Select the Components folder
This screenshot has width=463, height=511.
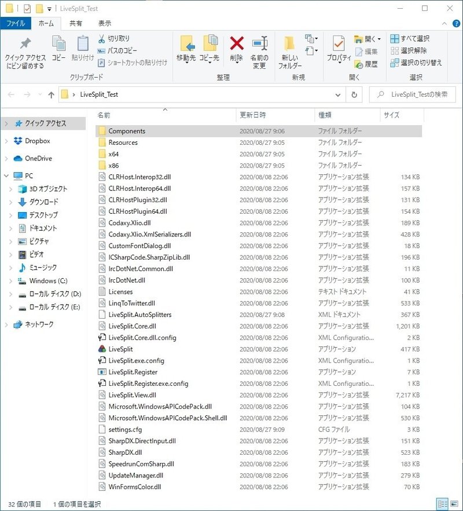(259, 131)
